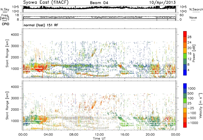
Task: Click the 'N.Search' legend label
Action: click(x=196, y=9)
